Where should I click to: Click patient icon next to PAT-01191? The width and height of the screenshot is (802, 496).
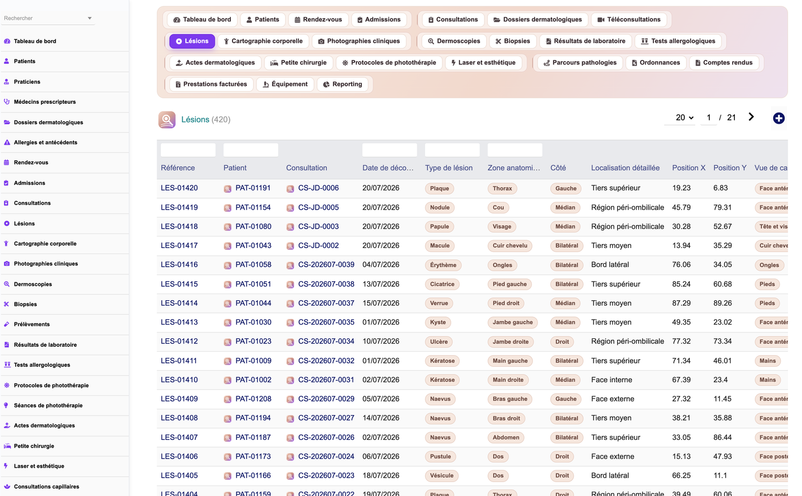(228, 189)
